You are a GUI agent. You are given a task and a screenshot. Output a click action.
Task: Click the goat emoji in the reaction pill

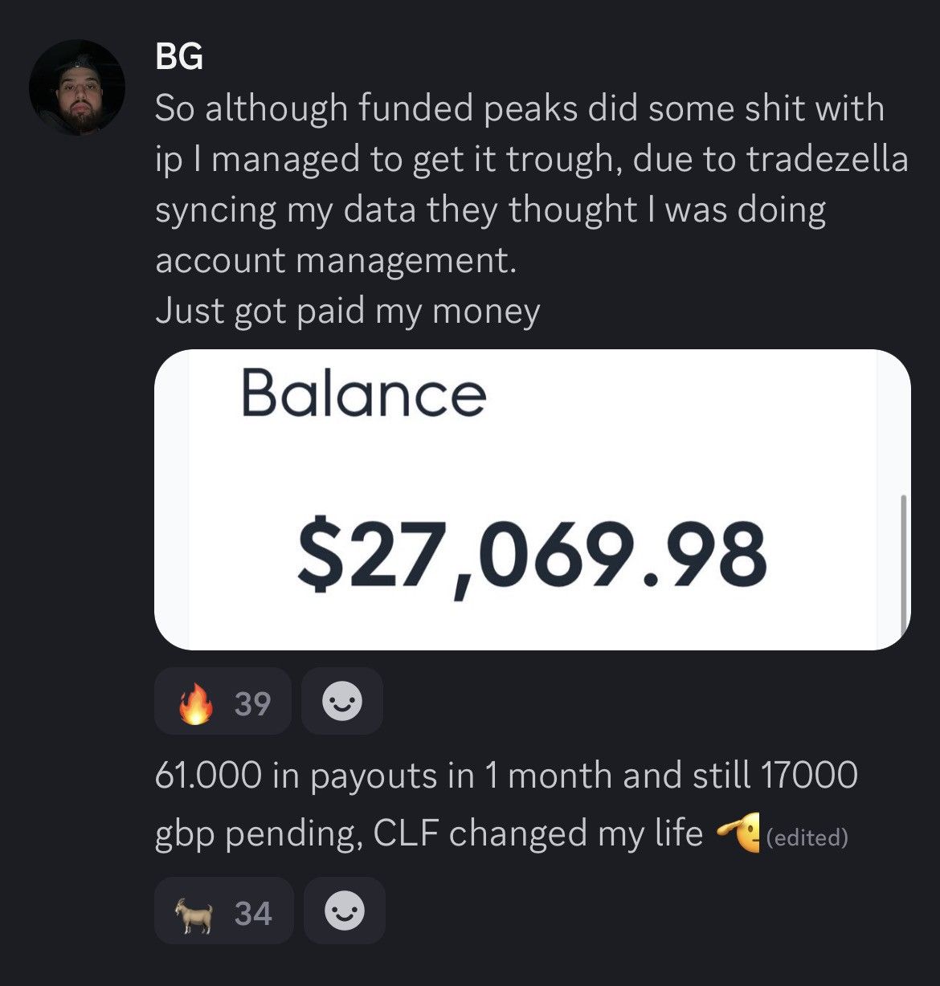tap(194, 915)
